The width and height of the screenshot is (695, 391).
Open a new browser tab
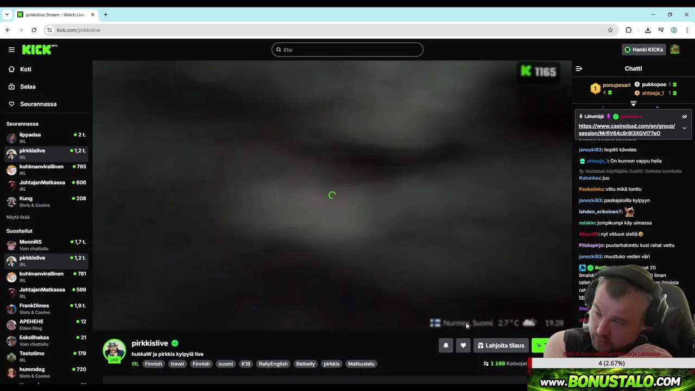105,15
